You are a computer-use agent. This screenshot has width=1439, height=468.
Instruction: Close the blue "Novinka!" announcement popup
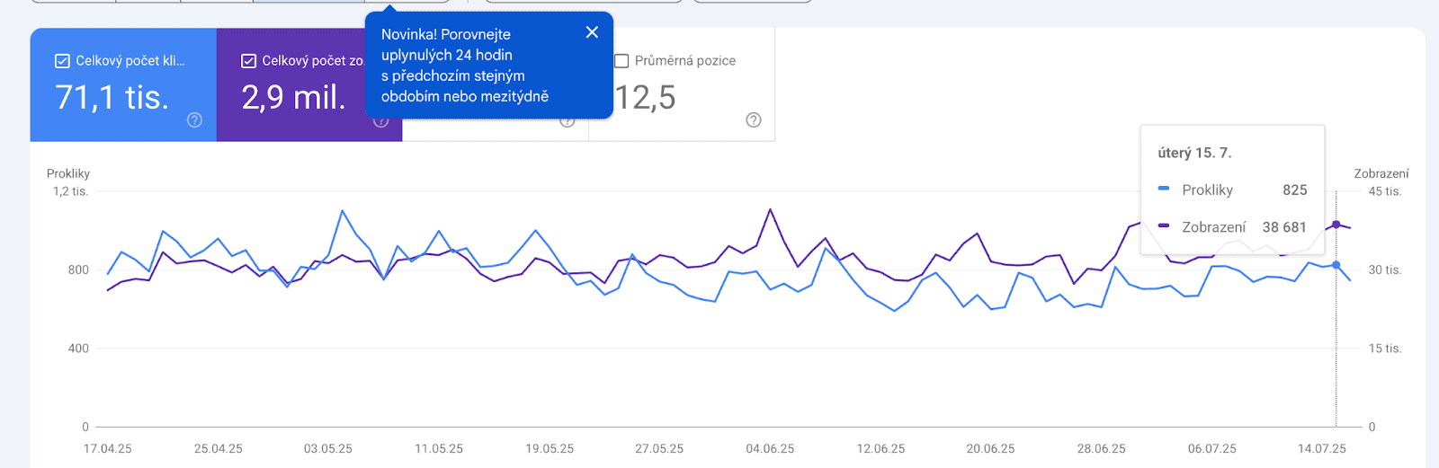click(592, 32)
